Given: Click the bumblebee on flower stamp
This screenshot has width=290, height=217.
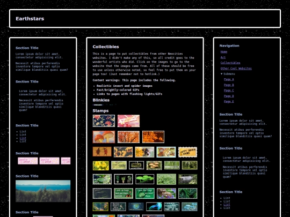Looking at the screenshot, I should tap(144, 152).
